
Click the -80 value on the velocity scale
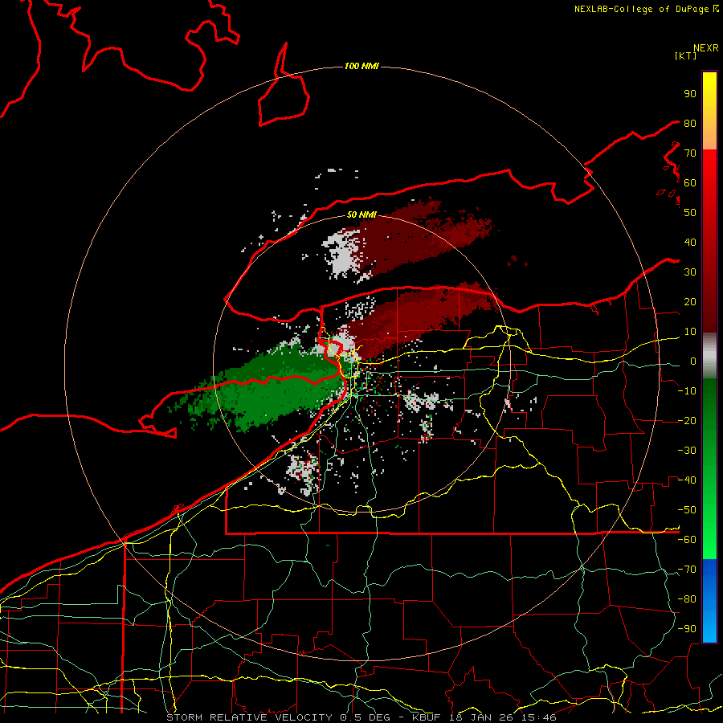point(687,599)
